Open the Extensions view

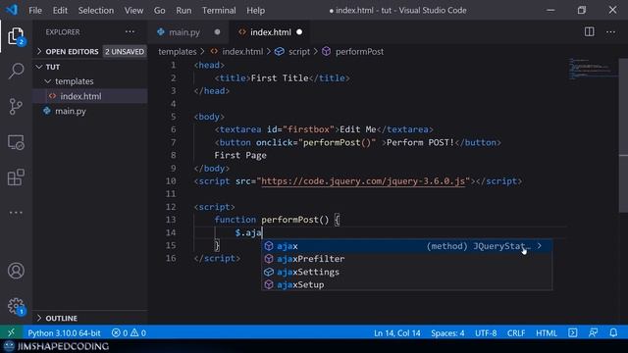(16, 177)
